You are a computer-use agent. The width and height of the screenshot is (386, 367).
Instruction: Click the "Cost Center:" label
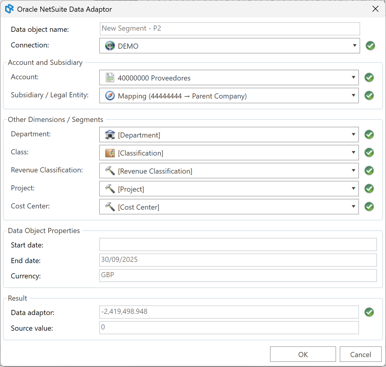[30, 206]
